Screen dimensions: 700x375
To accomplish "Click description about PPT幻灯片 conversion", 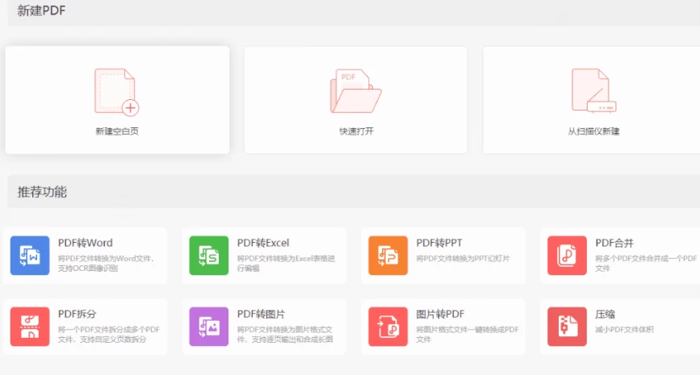I will pyautogui.click(x=463, y=258).
